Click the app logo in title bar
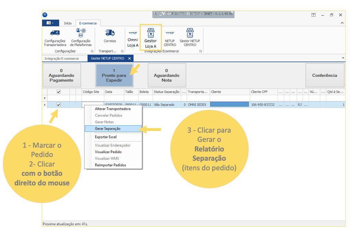This screenshot has width=357, height=232. pyautogui.click(x=45, y=15)
